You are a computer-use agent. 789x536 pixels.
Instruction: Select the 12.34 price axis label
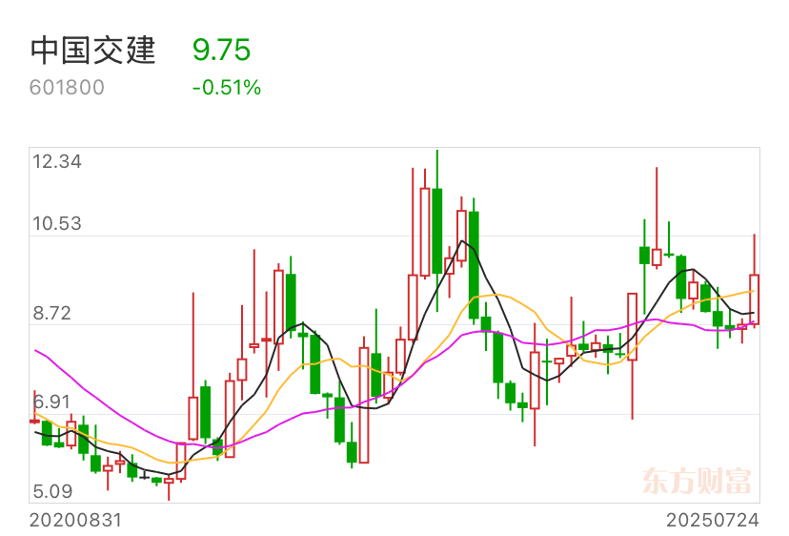(57, 162)
